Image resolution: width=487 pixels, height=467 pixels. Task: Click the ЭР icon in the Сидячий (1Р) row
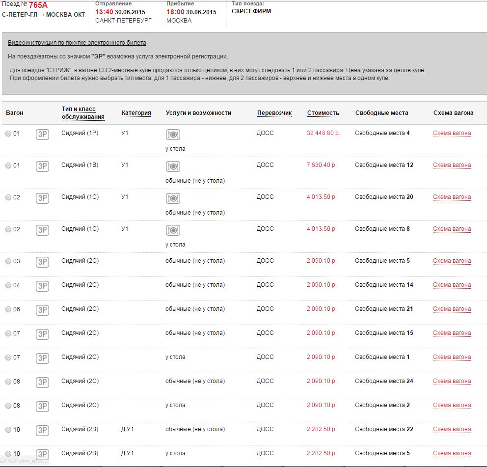(x=43, y=135)
